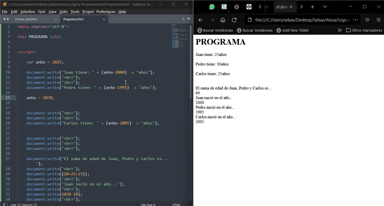
Task: Click the Sublime Text app icon in the title bar
Action: [x=5, y=4]
